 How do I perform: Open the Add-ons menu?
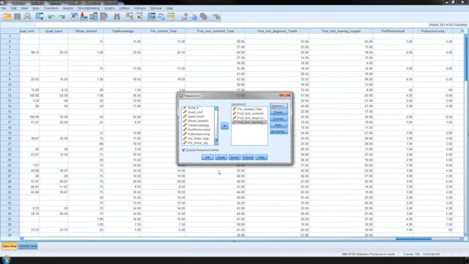pos(140,8)
